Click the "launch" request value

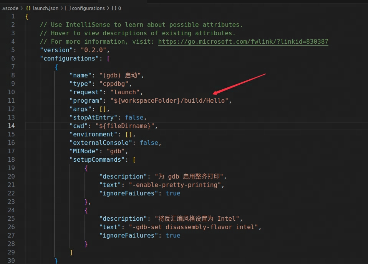tap(125, 92)
